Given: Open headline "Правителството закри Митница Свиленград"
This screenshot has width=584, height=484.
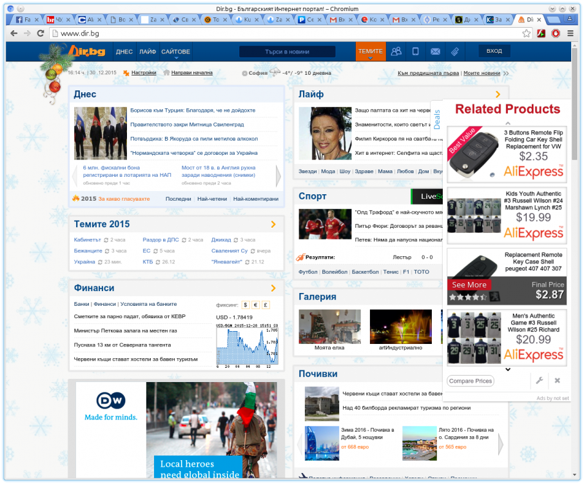Looking at the screenshot, I should [x=187, y=125].
